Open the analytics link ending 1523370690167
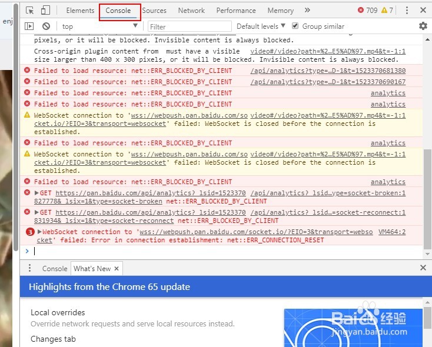The height and width of the screenshot is (347, 432). tap(328, 82)
